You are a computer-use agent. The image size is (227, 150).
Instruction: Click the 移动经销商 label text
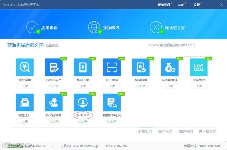pyautogui.click(x=54, y=115)
